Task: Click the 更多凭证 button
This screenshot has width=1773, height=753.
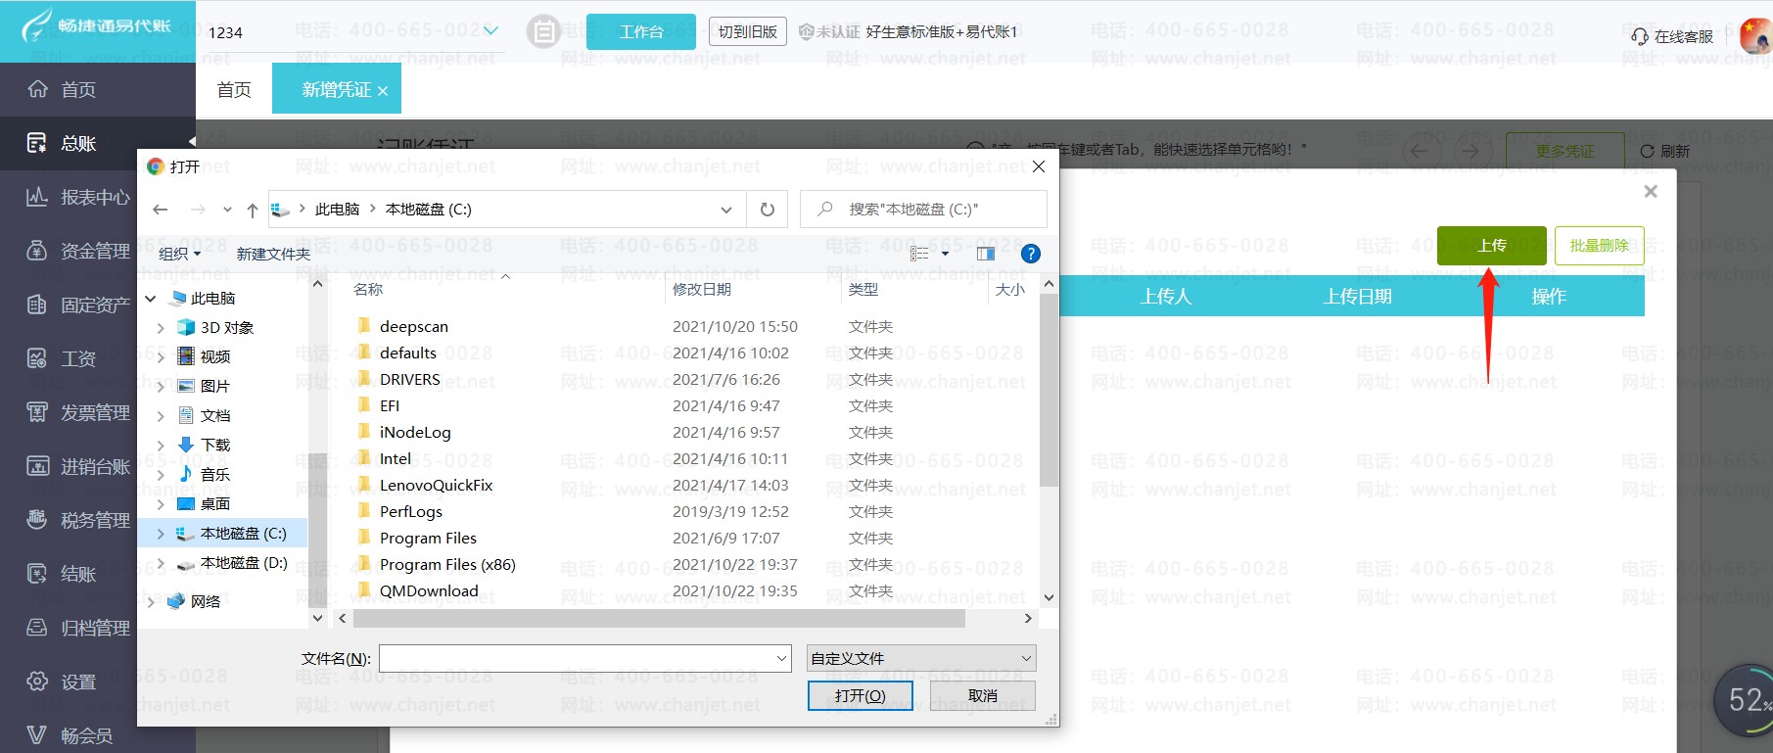Action: point(1564,151)
